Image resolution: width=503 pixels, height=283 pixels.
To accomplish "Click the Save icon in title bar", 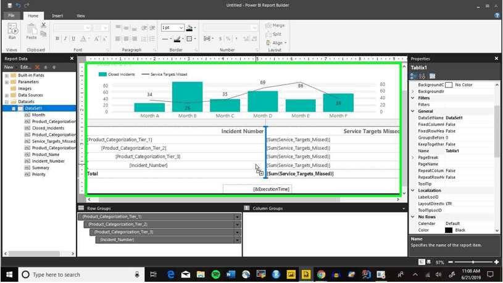I will coord(10,5).
